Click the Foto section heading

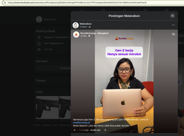pyautogui.click(x=39, y=92)
